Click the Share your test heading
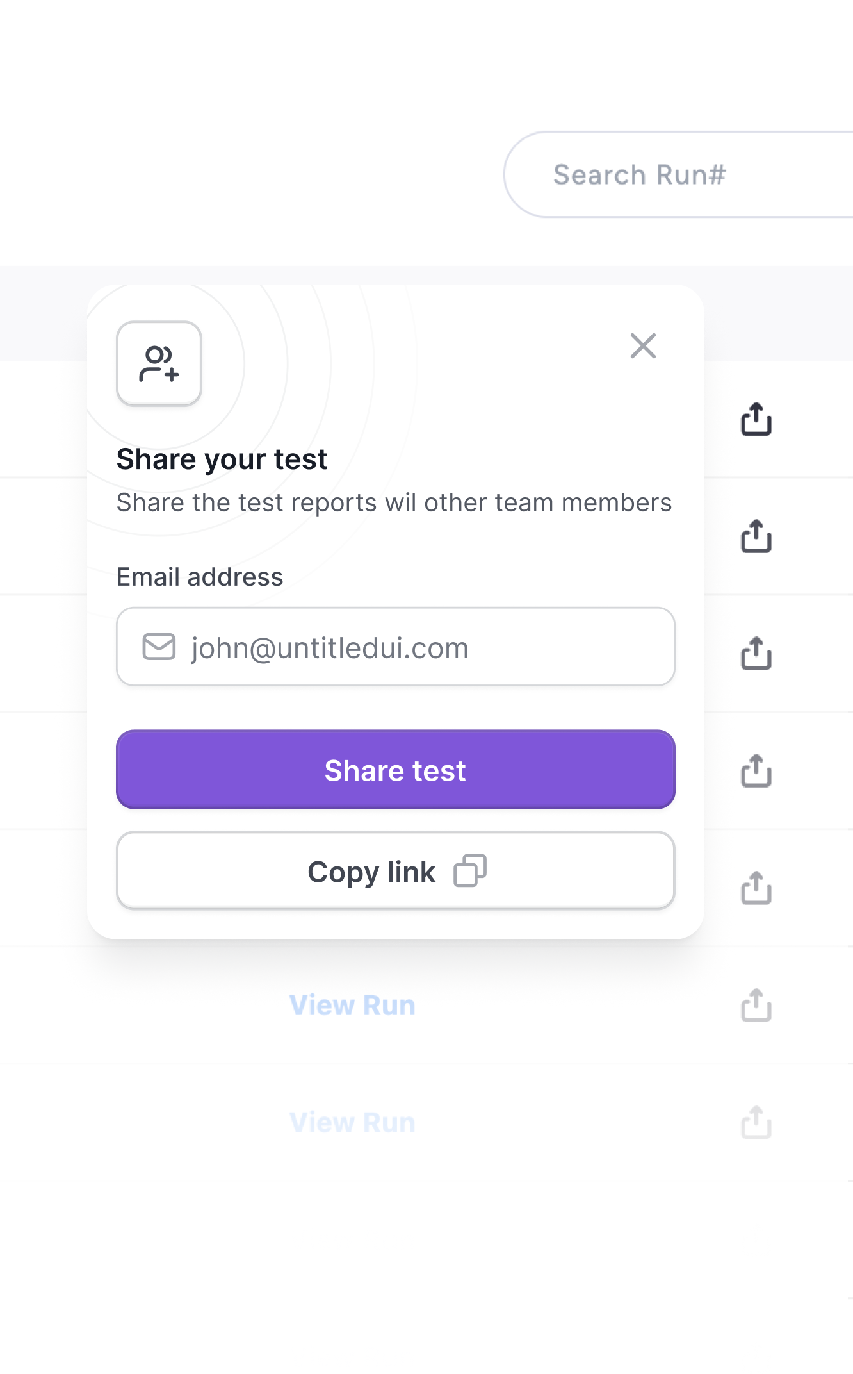The image size is (853, 1374). click(222, 459)
